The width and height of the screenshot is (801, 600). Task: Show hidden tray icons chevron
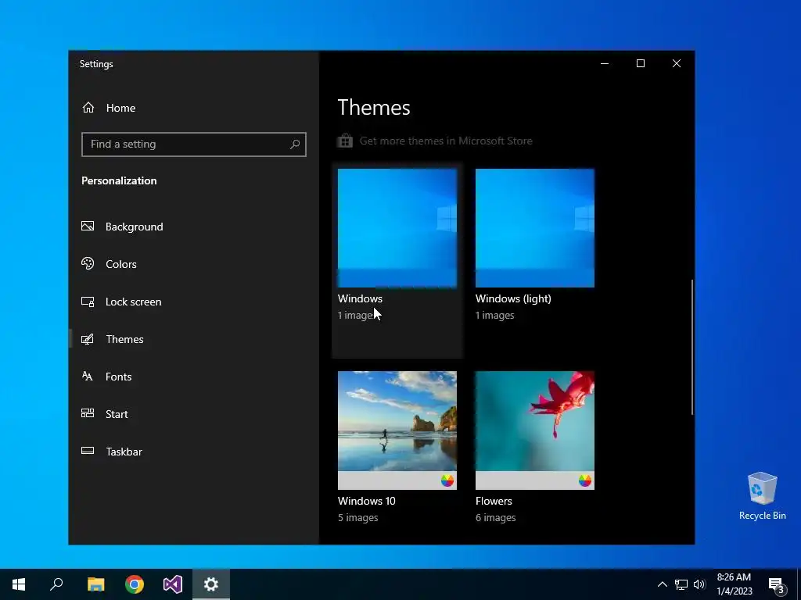(662, 584)
